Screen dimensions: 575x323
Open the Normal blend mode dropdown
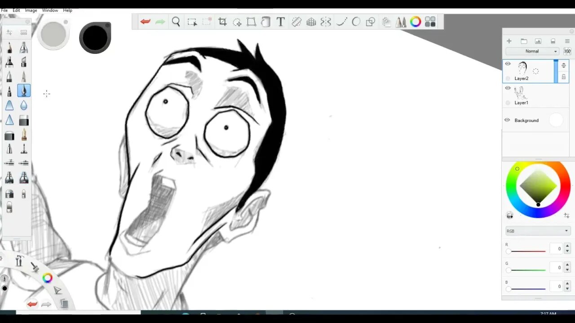(x=532, y=51)
